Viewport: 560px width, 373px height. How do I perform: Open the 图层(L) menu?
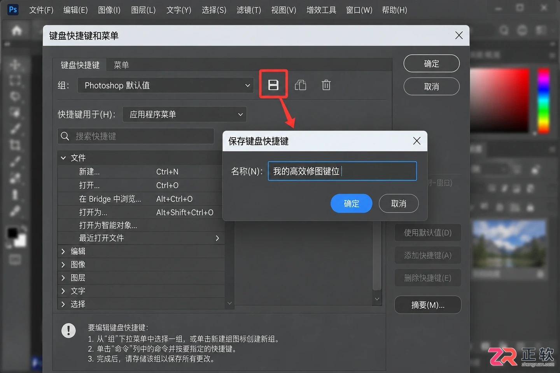coord(143,10)
